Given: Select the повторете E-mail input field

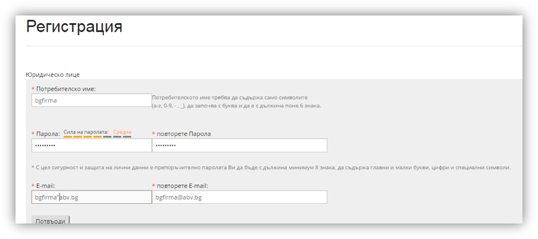Looking at the screenshot, I should pyautogui.click(x=240, y=197).
